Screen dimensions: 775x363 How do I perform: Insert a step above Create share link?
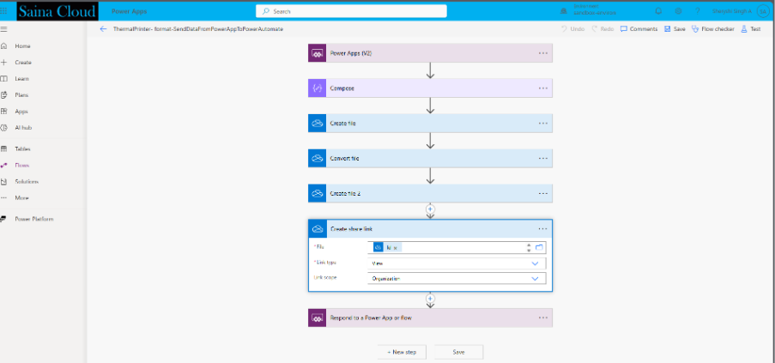pyautogui.click(x=430, y=209)
